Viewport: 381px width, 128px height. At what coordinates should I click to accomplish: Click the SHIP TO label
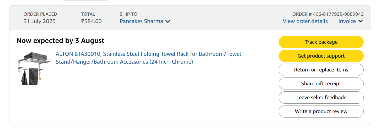tap(128, 14)
